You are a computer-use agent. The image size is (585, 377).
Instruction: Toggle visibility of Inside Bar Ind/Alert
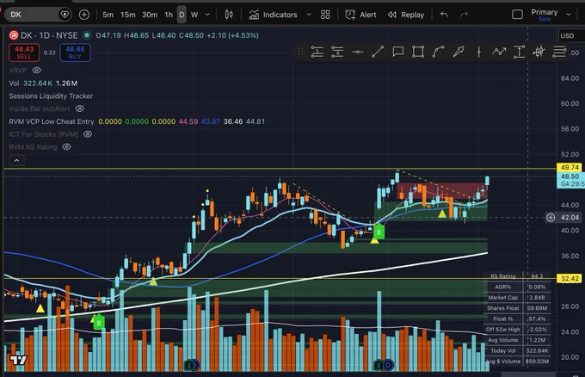[80, 108]
